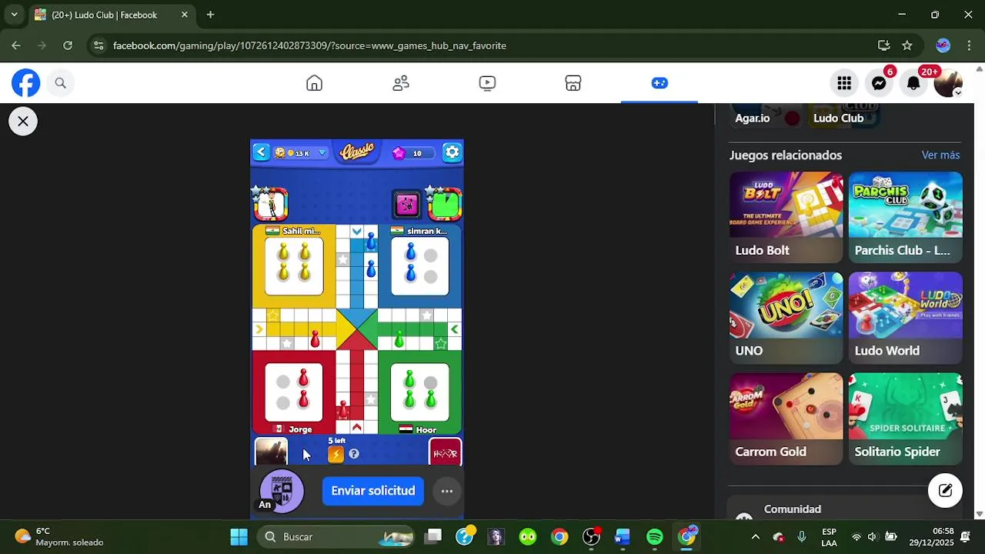The height and width of the screenshot is (554, 985).
Task: Click the weather widget
Action: [x=59, y=536]
